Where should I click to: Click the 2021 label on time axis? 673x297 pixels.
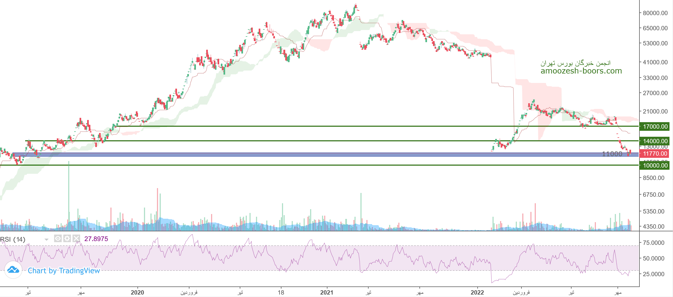pos(327,292)
